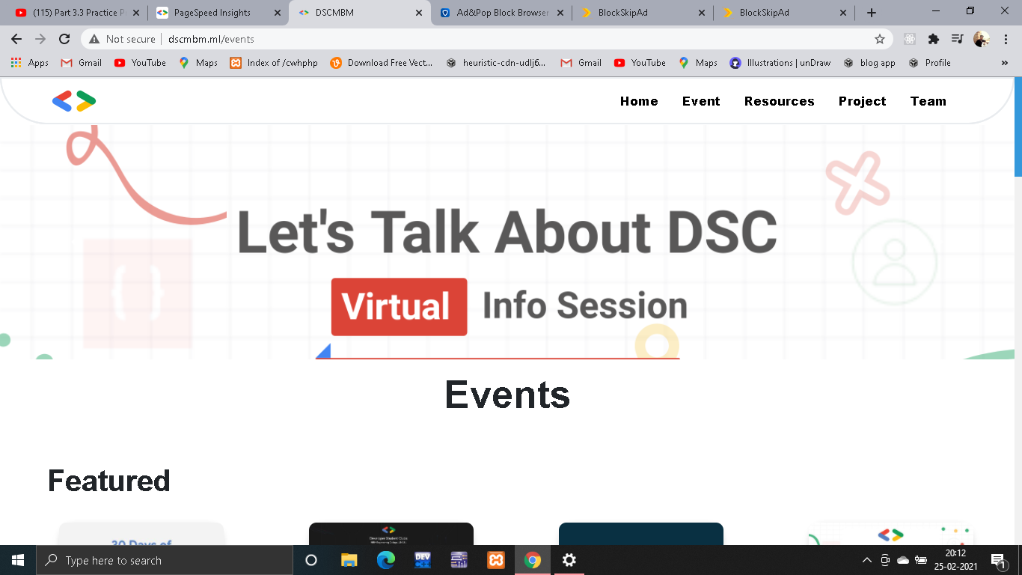1022x575 pixels.
Task: Open the 30 Days of featured event card
Action: (141, 533)
